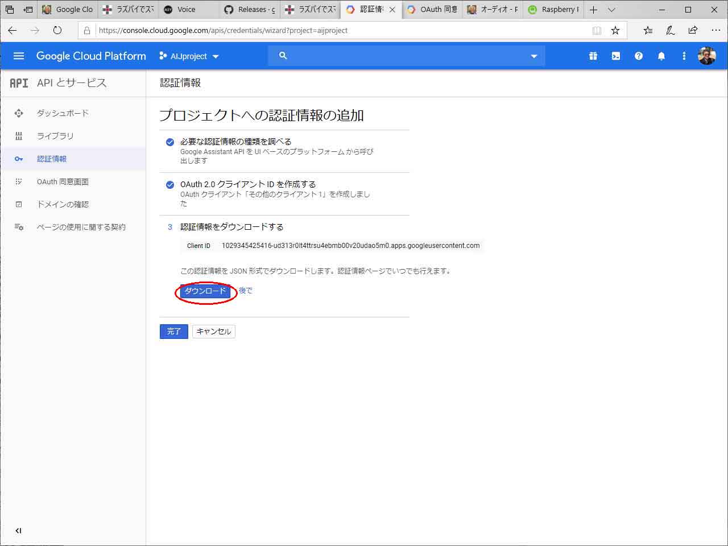Expand the AIJproject project selector

[x=189, y=56]
